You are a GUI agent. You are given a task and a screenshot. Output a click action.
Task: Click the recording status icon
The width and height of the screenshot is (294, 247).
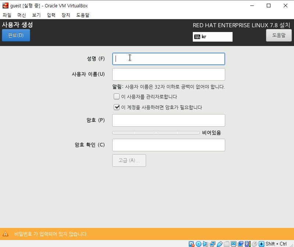pyautogui.click(x=240, y=244)
